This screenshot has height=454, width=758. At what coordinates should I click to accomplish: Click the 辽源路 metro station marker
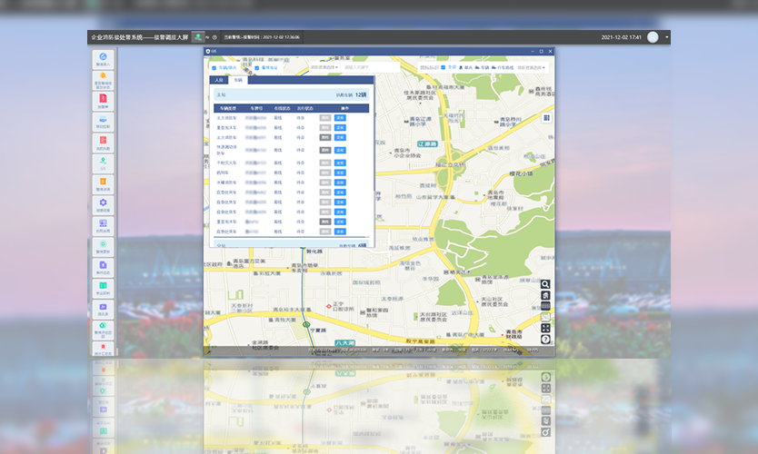427,144
